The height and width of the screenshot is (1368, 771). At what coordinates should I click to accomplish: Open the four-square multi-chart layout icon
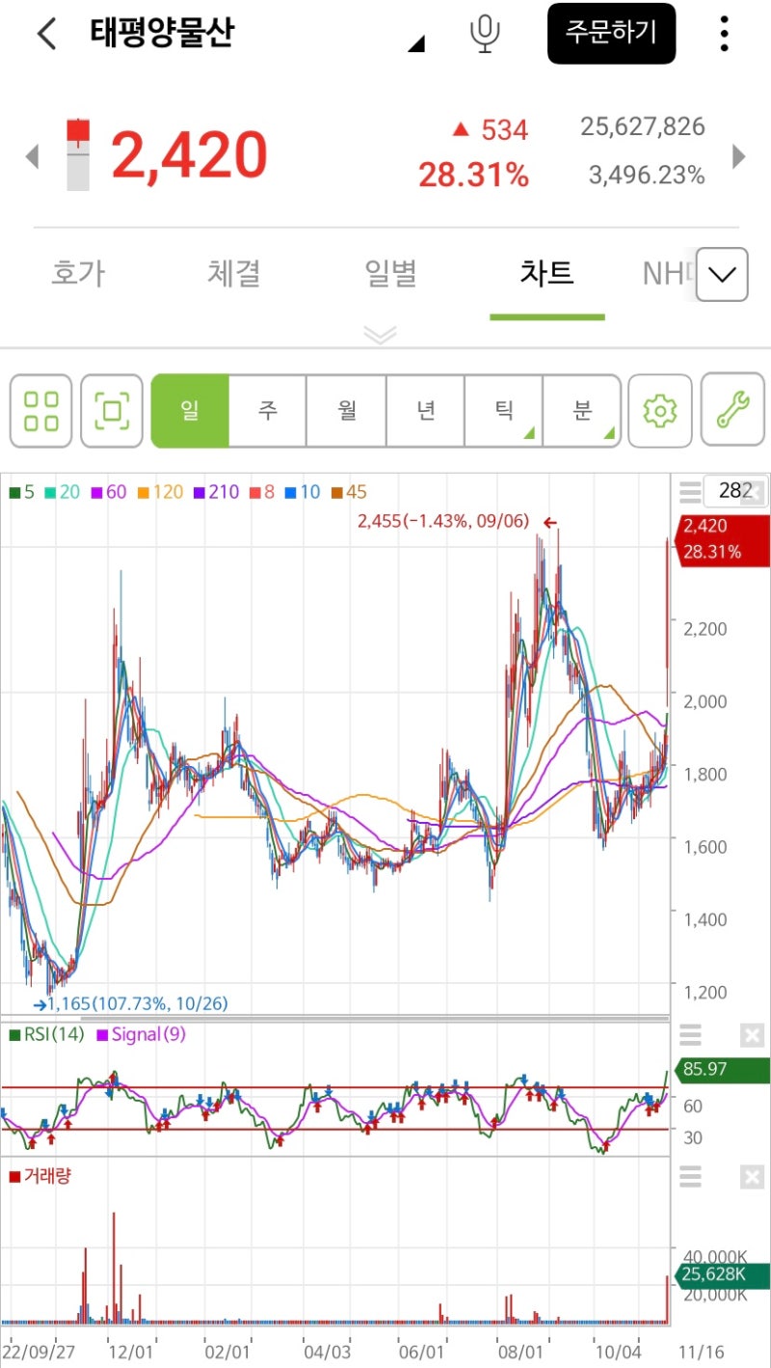point(41,411)
